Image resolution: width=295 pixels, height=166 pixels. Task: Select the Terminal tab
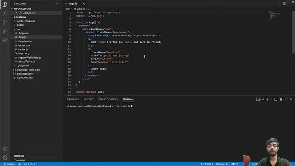point(128,99)
